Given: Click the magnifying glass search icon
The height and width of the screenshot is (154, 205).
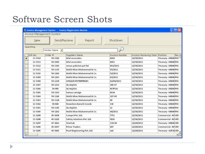Looking at the screenshot, I should click(x=121, y=50).
